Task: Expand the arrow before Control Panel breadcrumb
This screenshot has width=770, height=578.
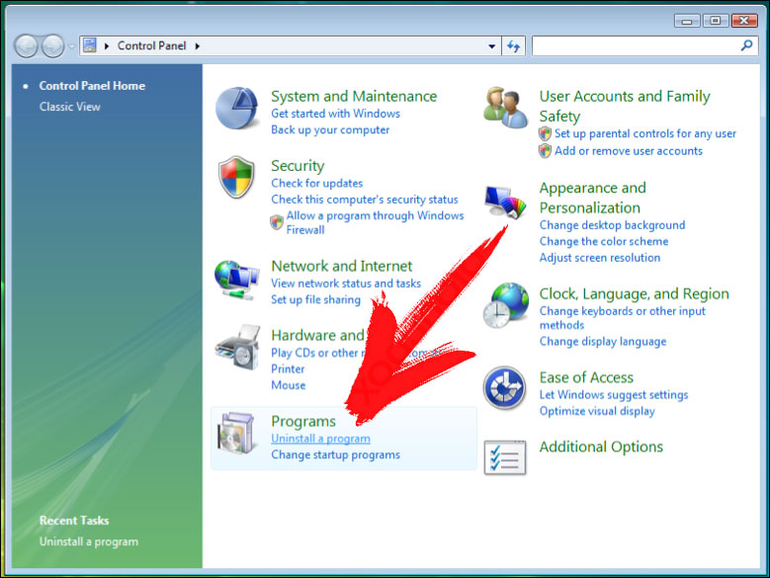Action: [x=107, y=46]
